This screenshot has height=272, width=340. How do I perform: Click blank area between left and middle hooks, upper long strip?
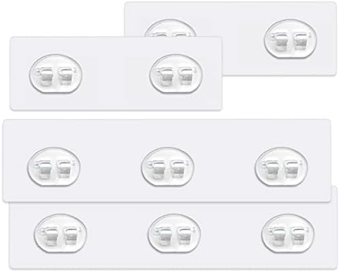click(111, 166)
